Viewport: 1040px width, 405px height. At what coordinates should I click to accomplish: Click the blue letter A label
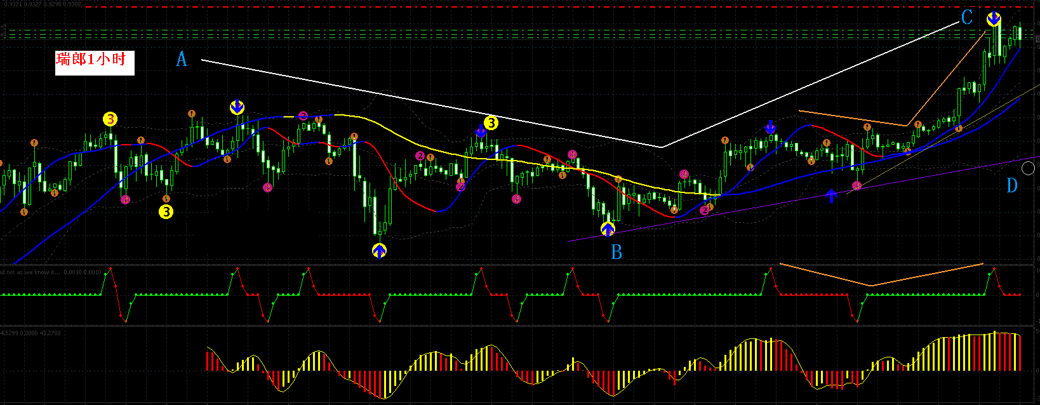(182, 60)
